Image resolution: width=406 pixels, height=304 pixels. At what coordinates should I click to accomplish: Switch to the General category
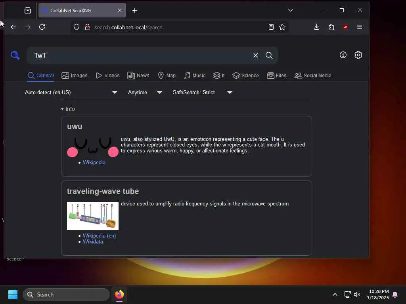41,76
